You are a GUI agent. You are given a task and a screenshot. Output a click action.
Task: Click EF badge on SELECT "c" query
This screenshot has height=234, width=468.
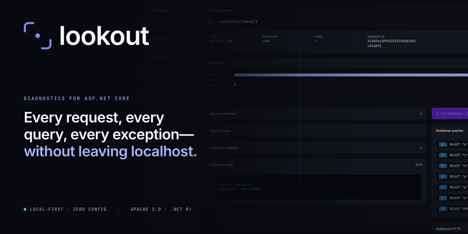point(443,155)
